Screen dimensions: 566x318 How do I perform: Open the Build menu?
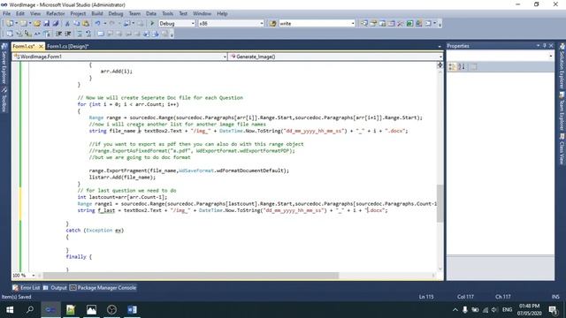pos(96,13)
